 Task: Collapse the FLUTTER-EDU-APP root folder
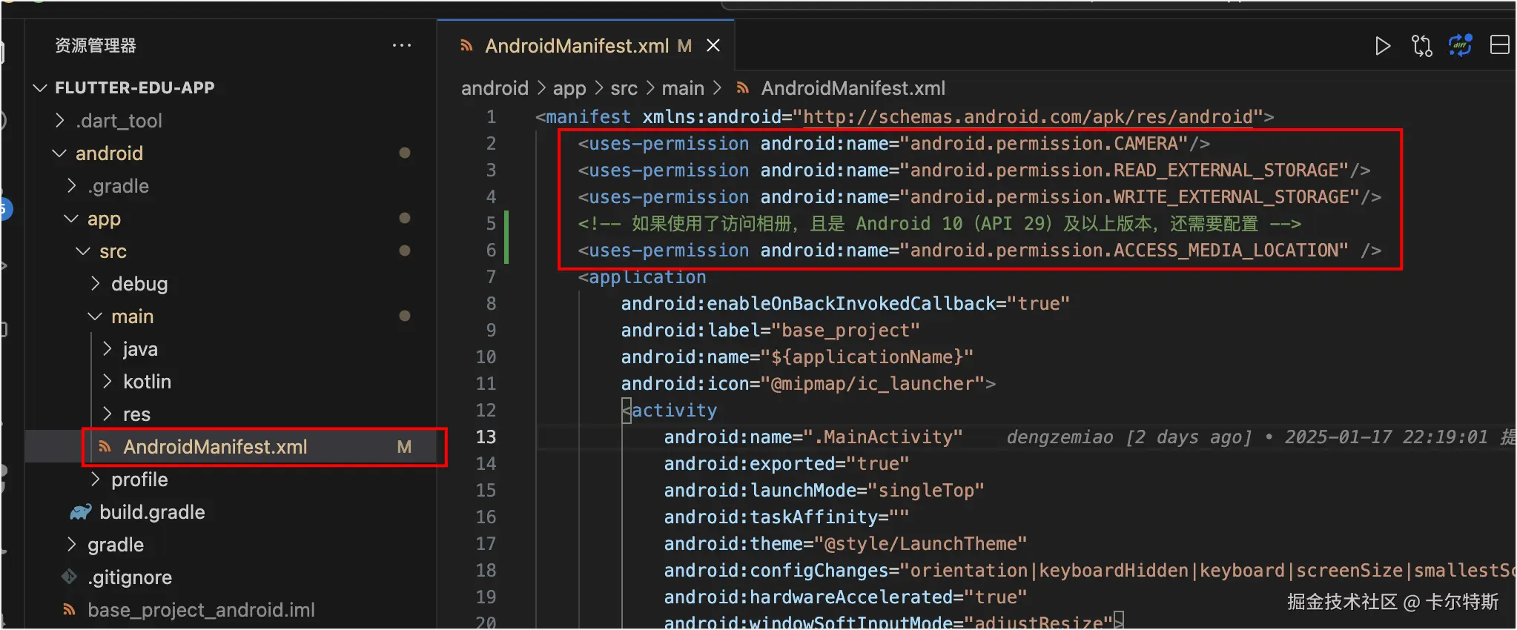click(40, 88)
